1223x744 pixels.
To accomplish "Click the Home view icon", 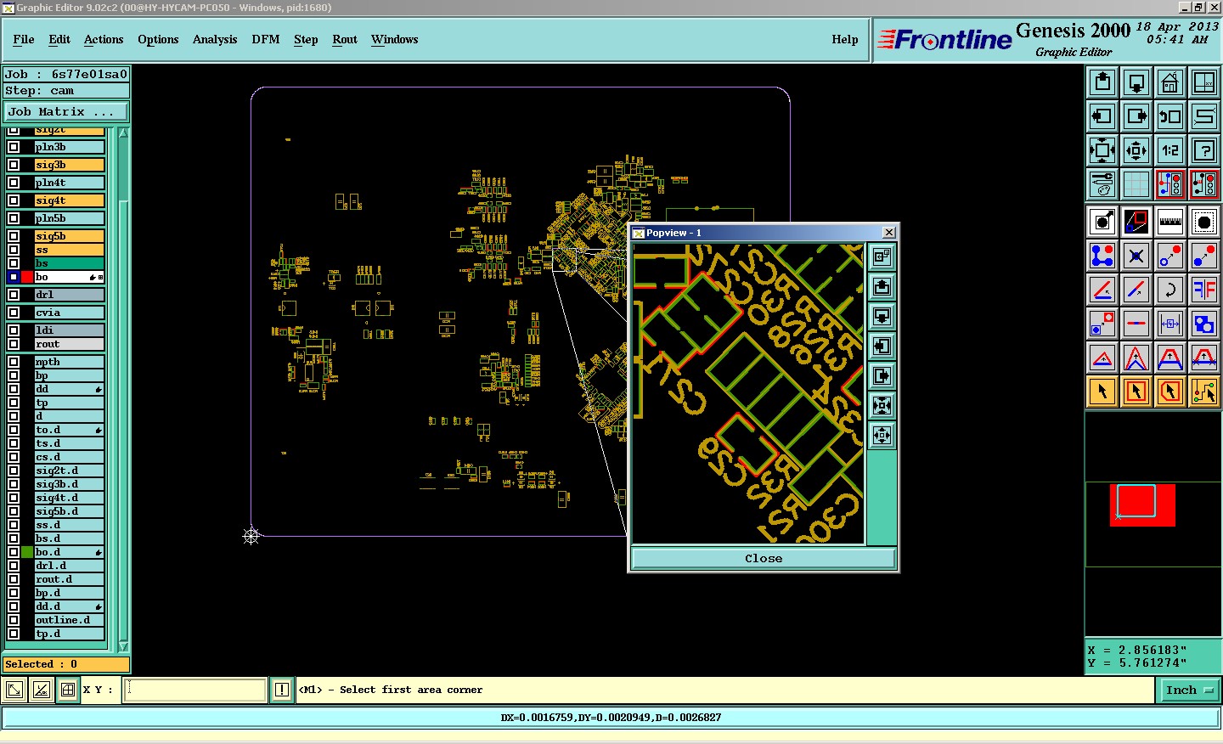I will click(1170, 82).
